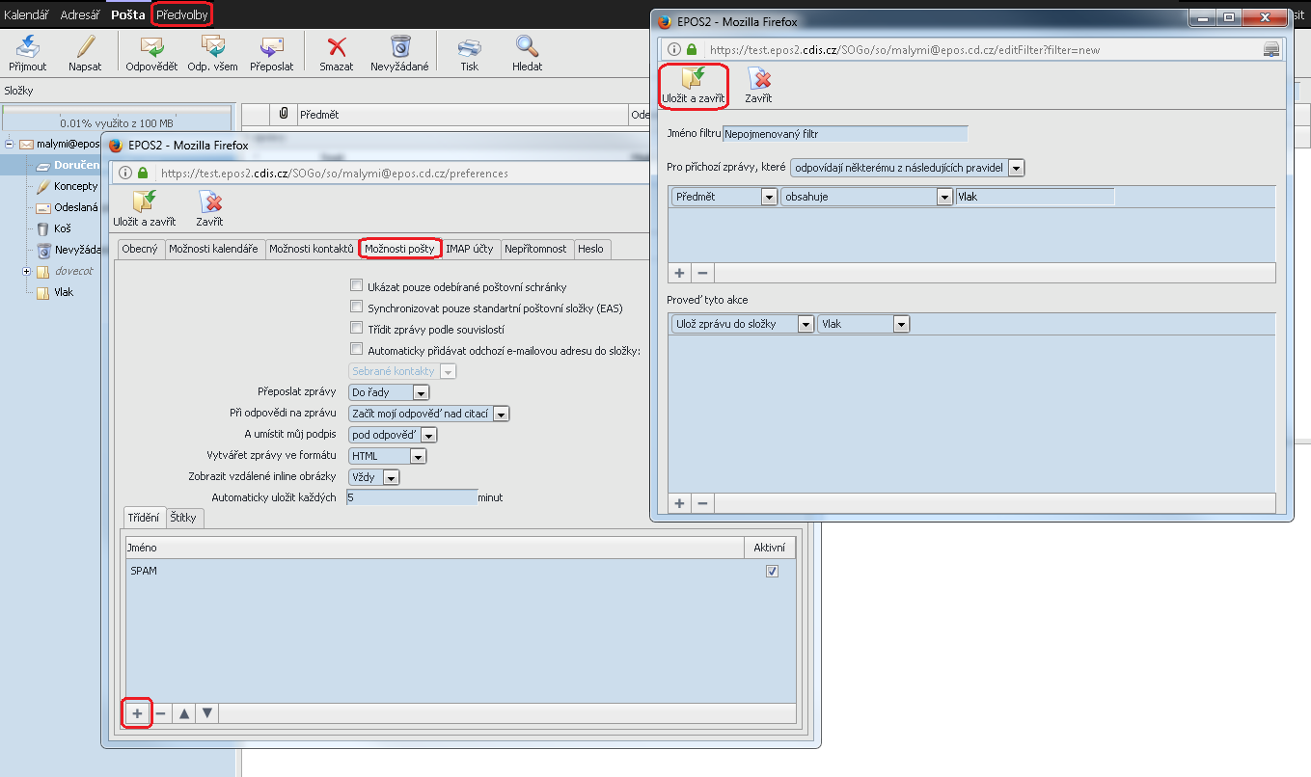This screenshot has width=1311, height=777.
Task: Select the Koš folder
Action: [x=63, y=228]
